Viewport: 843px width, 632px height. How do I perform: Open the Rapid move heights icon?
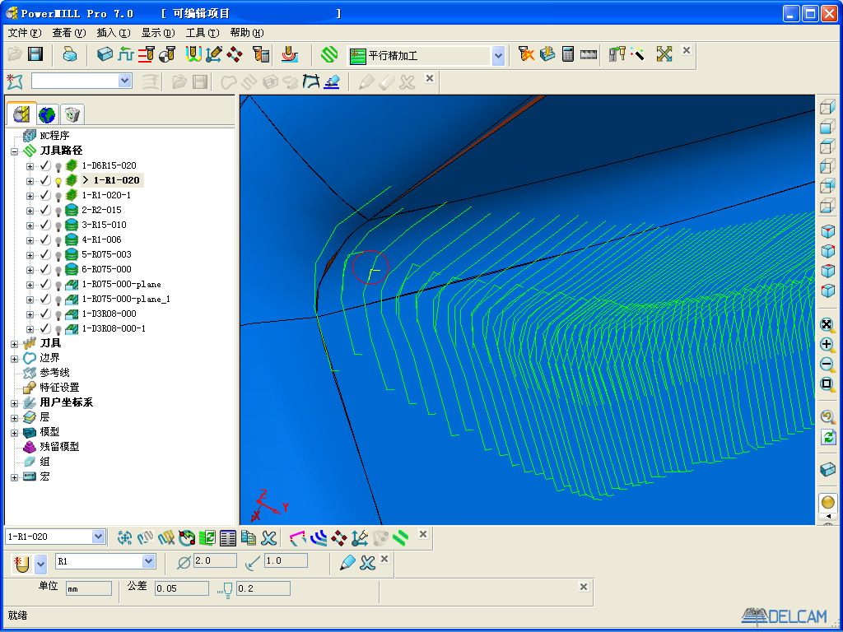(x=126, y=54)
